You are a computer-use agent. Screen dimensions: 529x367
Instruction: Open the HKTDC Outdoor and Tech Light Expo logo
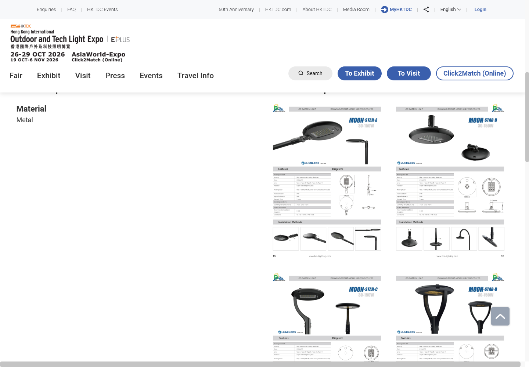click(x=70, y=43)
